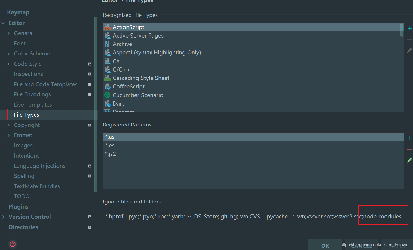This screenshot has width=413, height=250.
Task: Click the Cascading Style Sheet CSS icon
Action: (107, 78)
